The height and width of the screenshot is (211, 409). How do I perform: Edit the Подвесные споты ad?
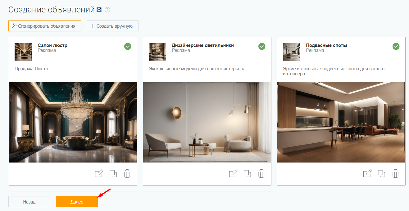[x=367, y=173]
